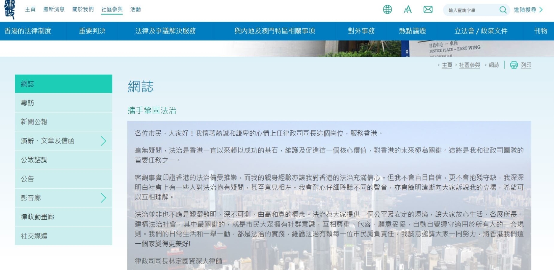Select 熱點議題 in the blue navigation bar

coord(412,31)
